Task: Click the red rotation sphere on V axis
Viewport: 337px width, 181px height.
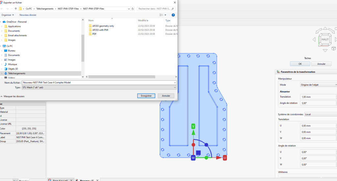Action: (x=193, y=145)
